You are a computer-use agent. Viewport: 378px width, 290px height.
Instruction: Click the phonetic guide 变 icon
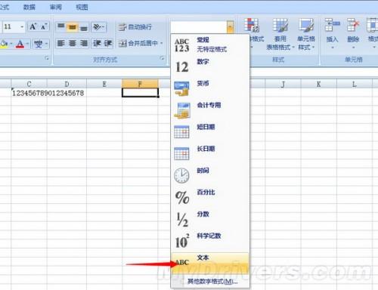(39, 44)
